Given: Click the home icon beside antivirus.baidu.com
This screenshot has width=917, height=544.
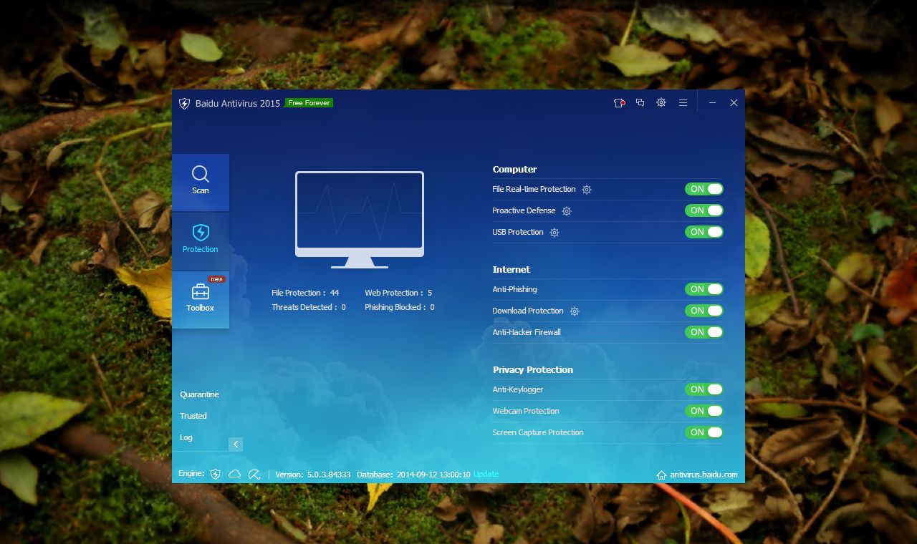Looking at the screenshot, I should 662,475.
